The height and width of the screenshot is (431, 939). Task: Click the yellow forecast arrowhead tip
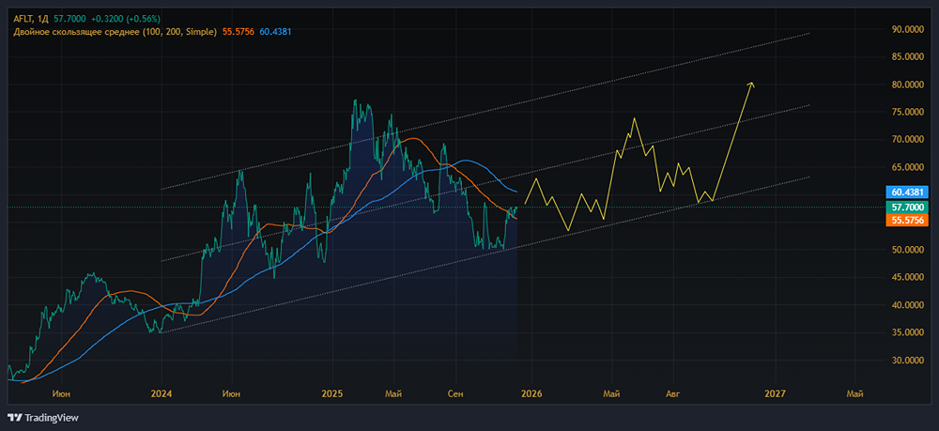tap(751, 84)
